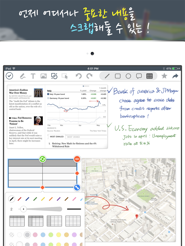The image size is (185, 246).
Task: Select light blue fill in first row
Action: [43, 235]
